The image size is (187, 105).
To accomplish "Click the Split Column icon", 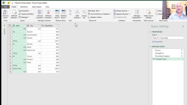I will [77, 12].
